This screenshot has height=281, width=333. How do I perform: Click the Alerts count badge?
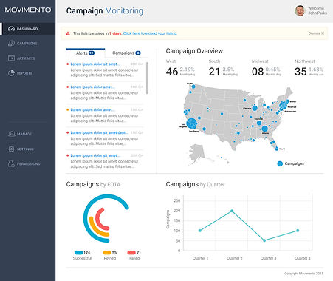tap(92, 53)
